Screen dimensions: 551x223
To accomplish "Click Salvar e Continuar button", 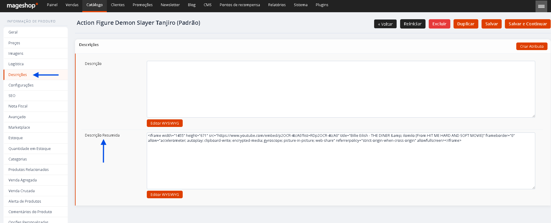I will (528, 24).
